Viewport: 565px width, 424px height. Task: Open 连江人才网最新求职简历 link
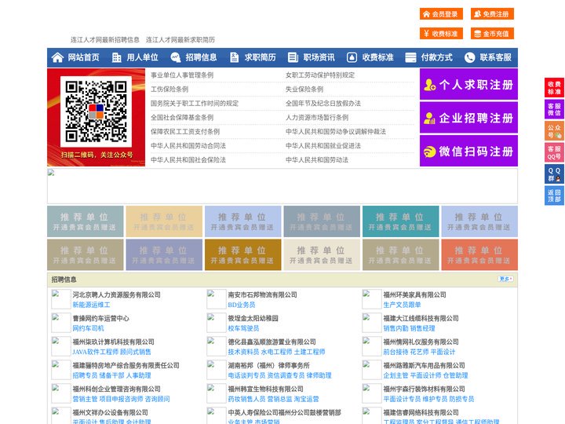click(180, 40)
